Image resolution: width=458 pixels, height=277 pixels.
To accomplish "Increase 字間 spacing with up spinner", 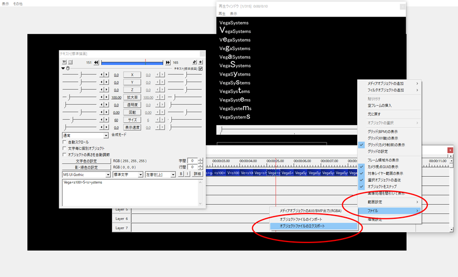I will (200, 160).
